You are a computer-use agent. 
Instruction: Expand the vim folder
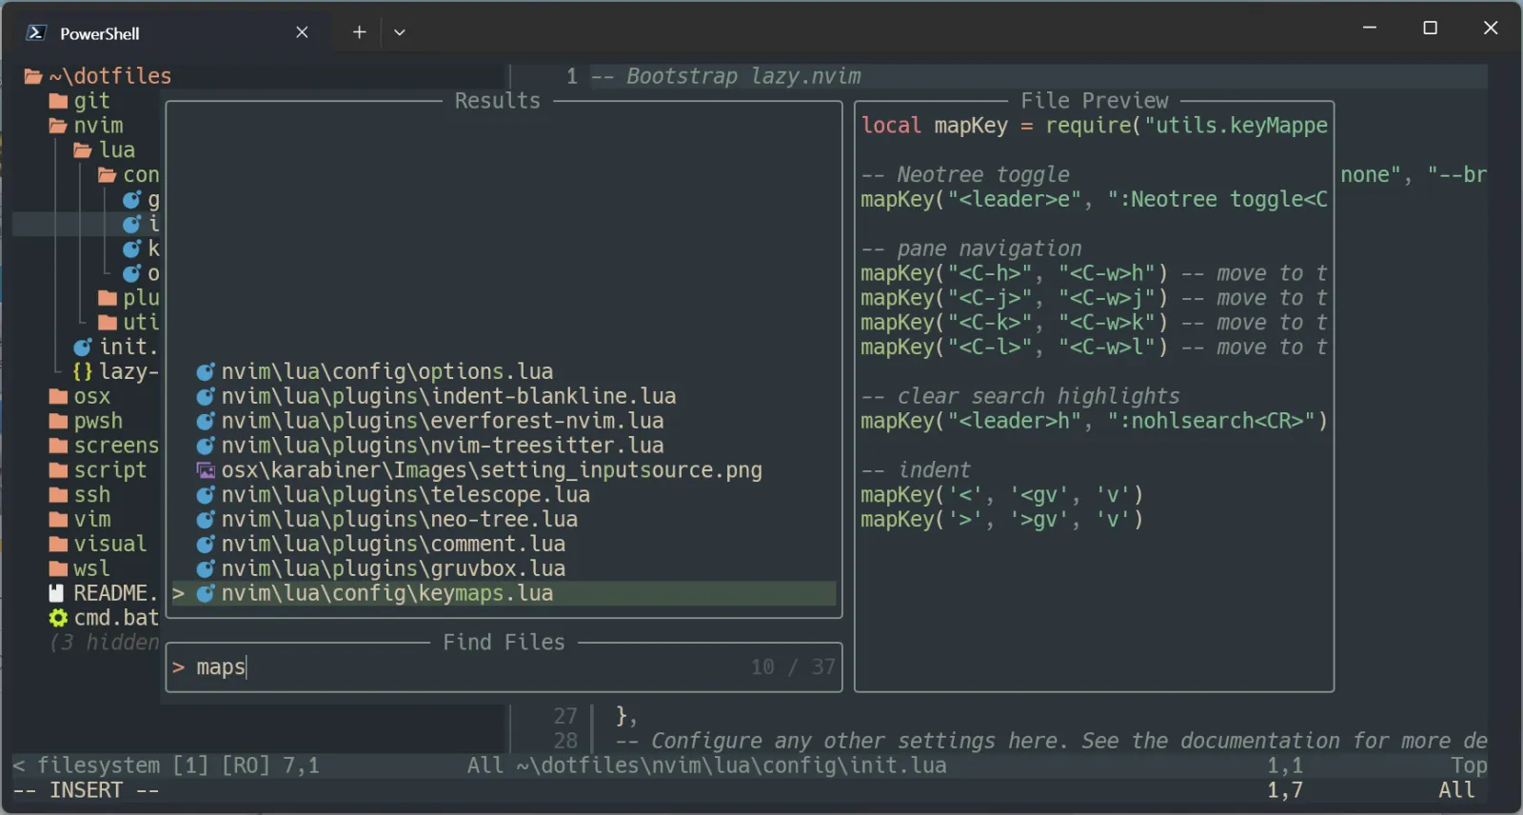pos(80,520)
